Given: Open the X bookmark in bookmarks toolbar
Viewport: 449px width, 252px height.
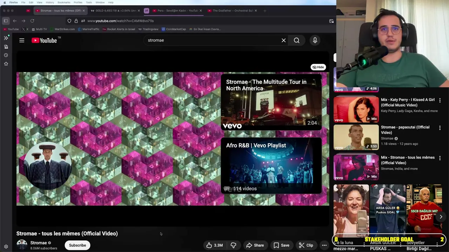Looking at the screenshot, I should pyautogui.click(x=25, y=29).
